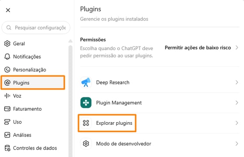This screenshot has width=244, height=157.
Task: Click the Voz sound wave icon
Action: (x=7, y=96)
